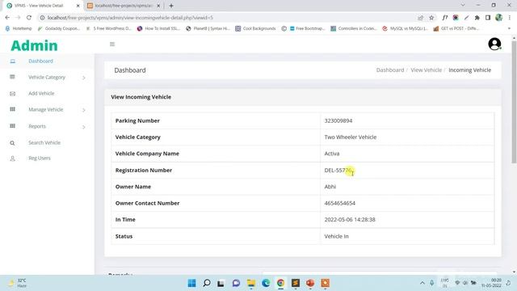Click the browser address bar URL
Screen dimensions: 517x291
[130, 18]
